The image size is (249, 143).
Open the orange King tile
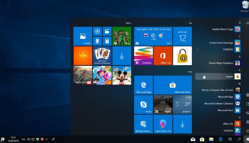point(83,56)
